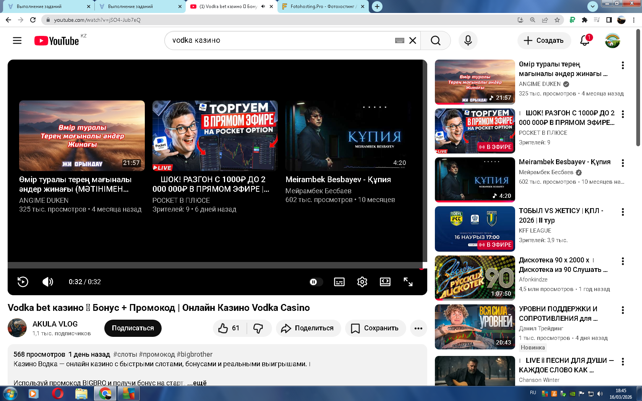
Task: Open sidebar Дискотека 90 x 2000 thumbnail
Action: pos(475,278)
